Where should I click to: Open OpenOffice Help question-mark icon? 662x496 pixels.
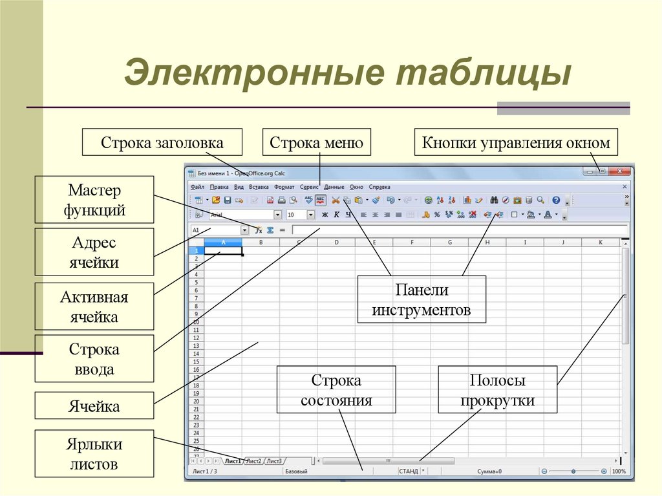pos(556,200)
